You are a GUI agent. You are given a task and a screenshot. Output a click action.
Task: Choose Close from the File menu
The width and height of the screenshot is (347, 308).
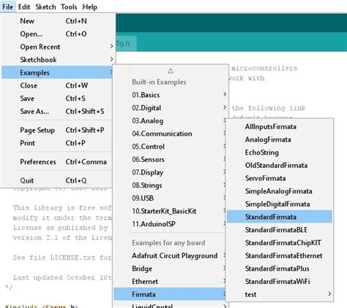point(57,85)
